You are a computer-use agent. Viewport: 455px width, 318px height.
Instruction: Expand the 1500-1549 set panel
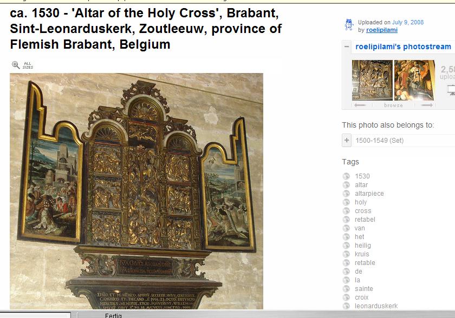click(347, 141)
